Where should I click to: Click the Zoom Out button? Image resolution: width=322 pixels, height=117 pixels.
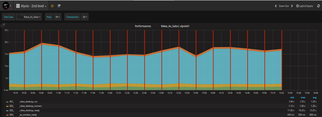[x=284, y=6]
